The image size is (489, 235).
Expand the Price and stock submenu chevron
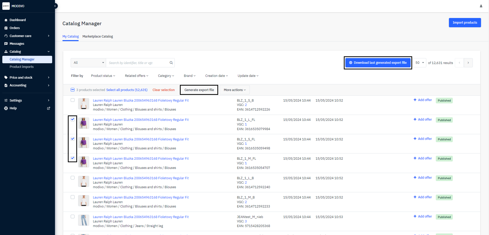point(49,77)
